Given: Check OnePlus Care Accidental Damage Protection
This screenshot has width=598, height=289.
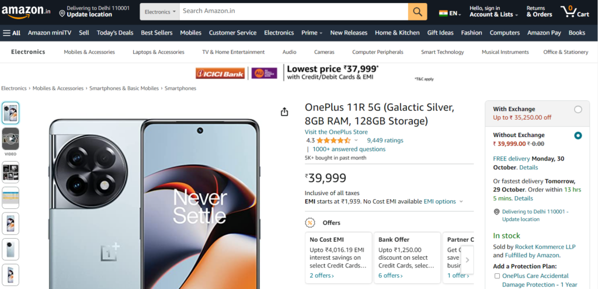Looking at the screenshot, I should [x=497, y=276].
